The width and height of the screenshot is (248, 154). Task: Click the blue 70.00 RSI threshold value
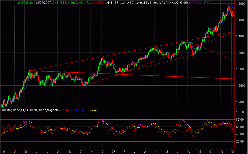84,110
